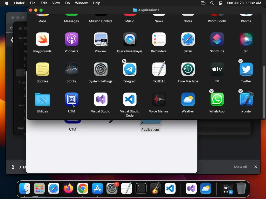Click the date and time in the menu bar
This screenshot has width=266, height=199.
point(244,3)
